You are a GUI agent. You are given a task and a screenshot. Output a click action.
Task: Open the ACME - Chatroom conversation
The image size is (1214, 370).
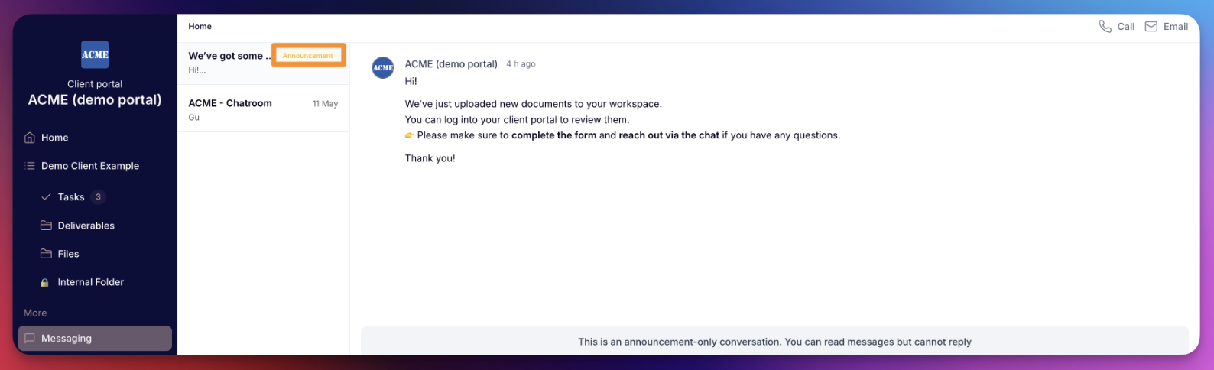click(264, 109)
